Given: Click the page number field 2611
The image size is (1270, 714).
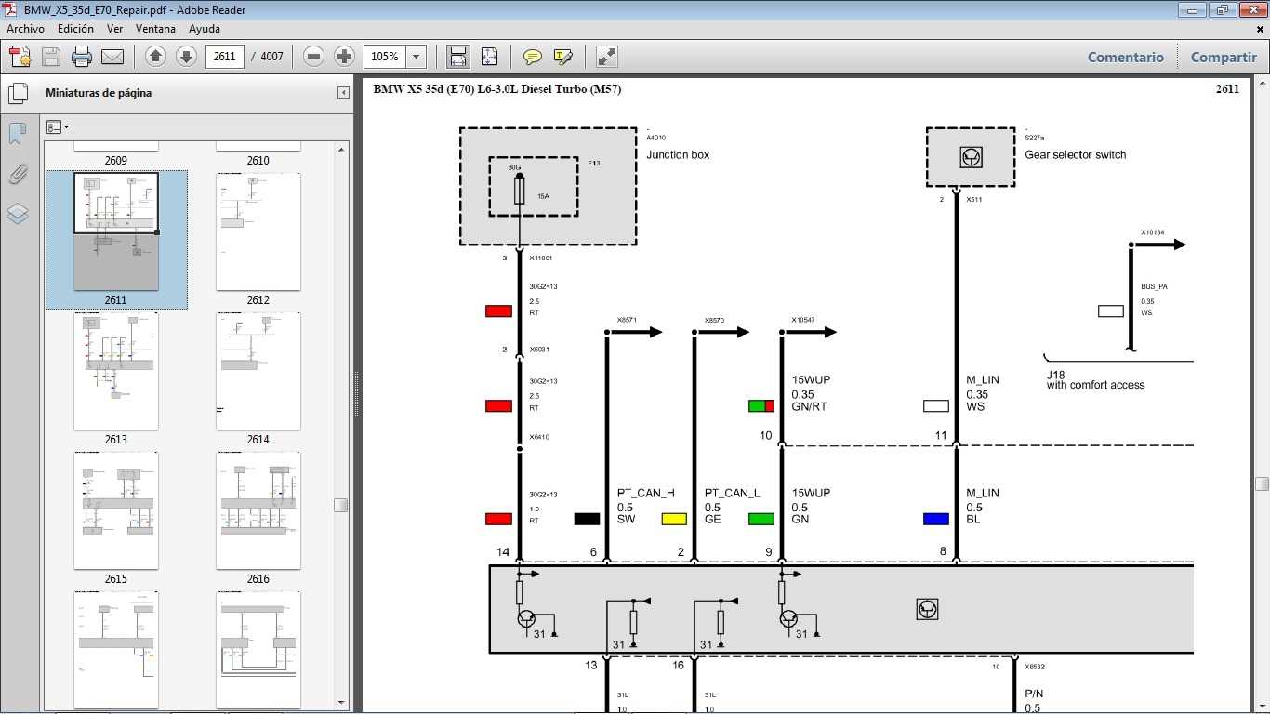Looking at the screenshot, I should (x=224, y=57).
